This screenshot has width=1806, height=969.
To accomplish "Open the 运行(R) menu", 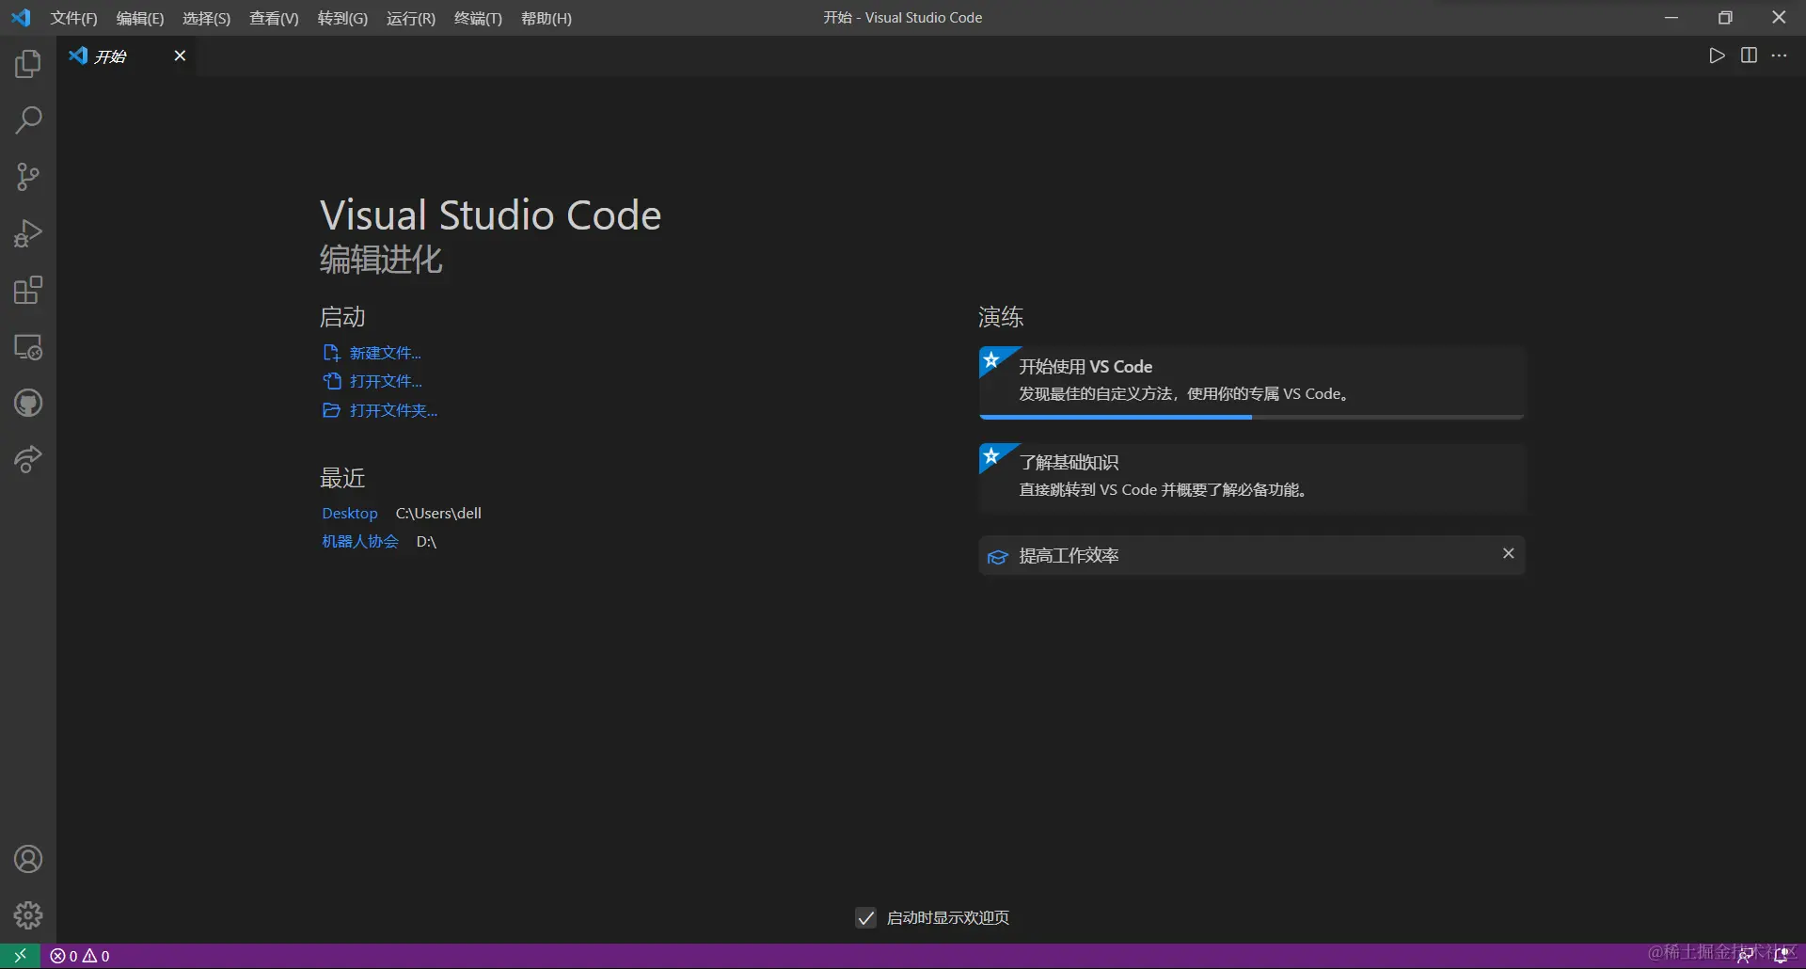I will pyautogui.click(x=411, y=18).
